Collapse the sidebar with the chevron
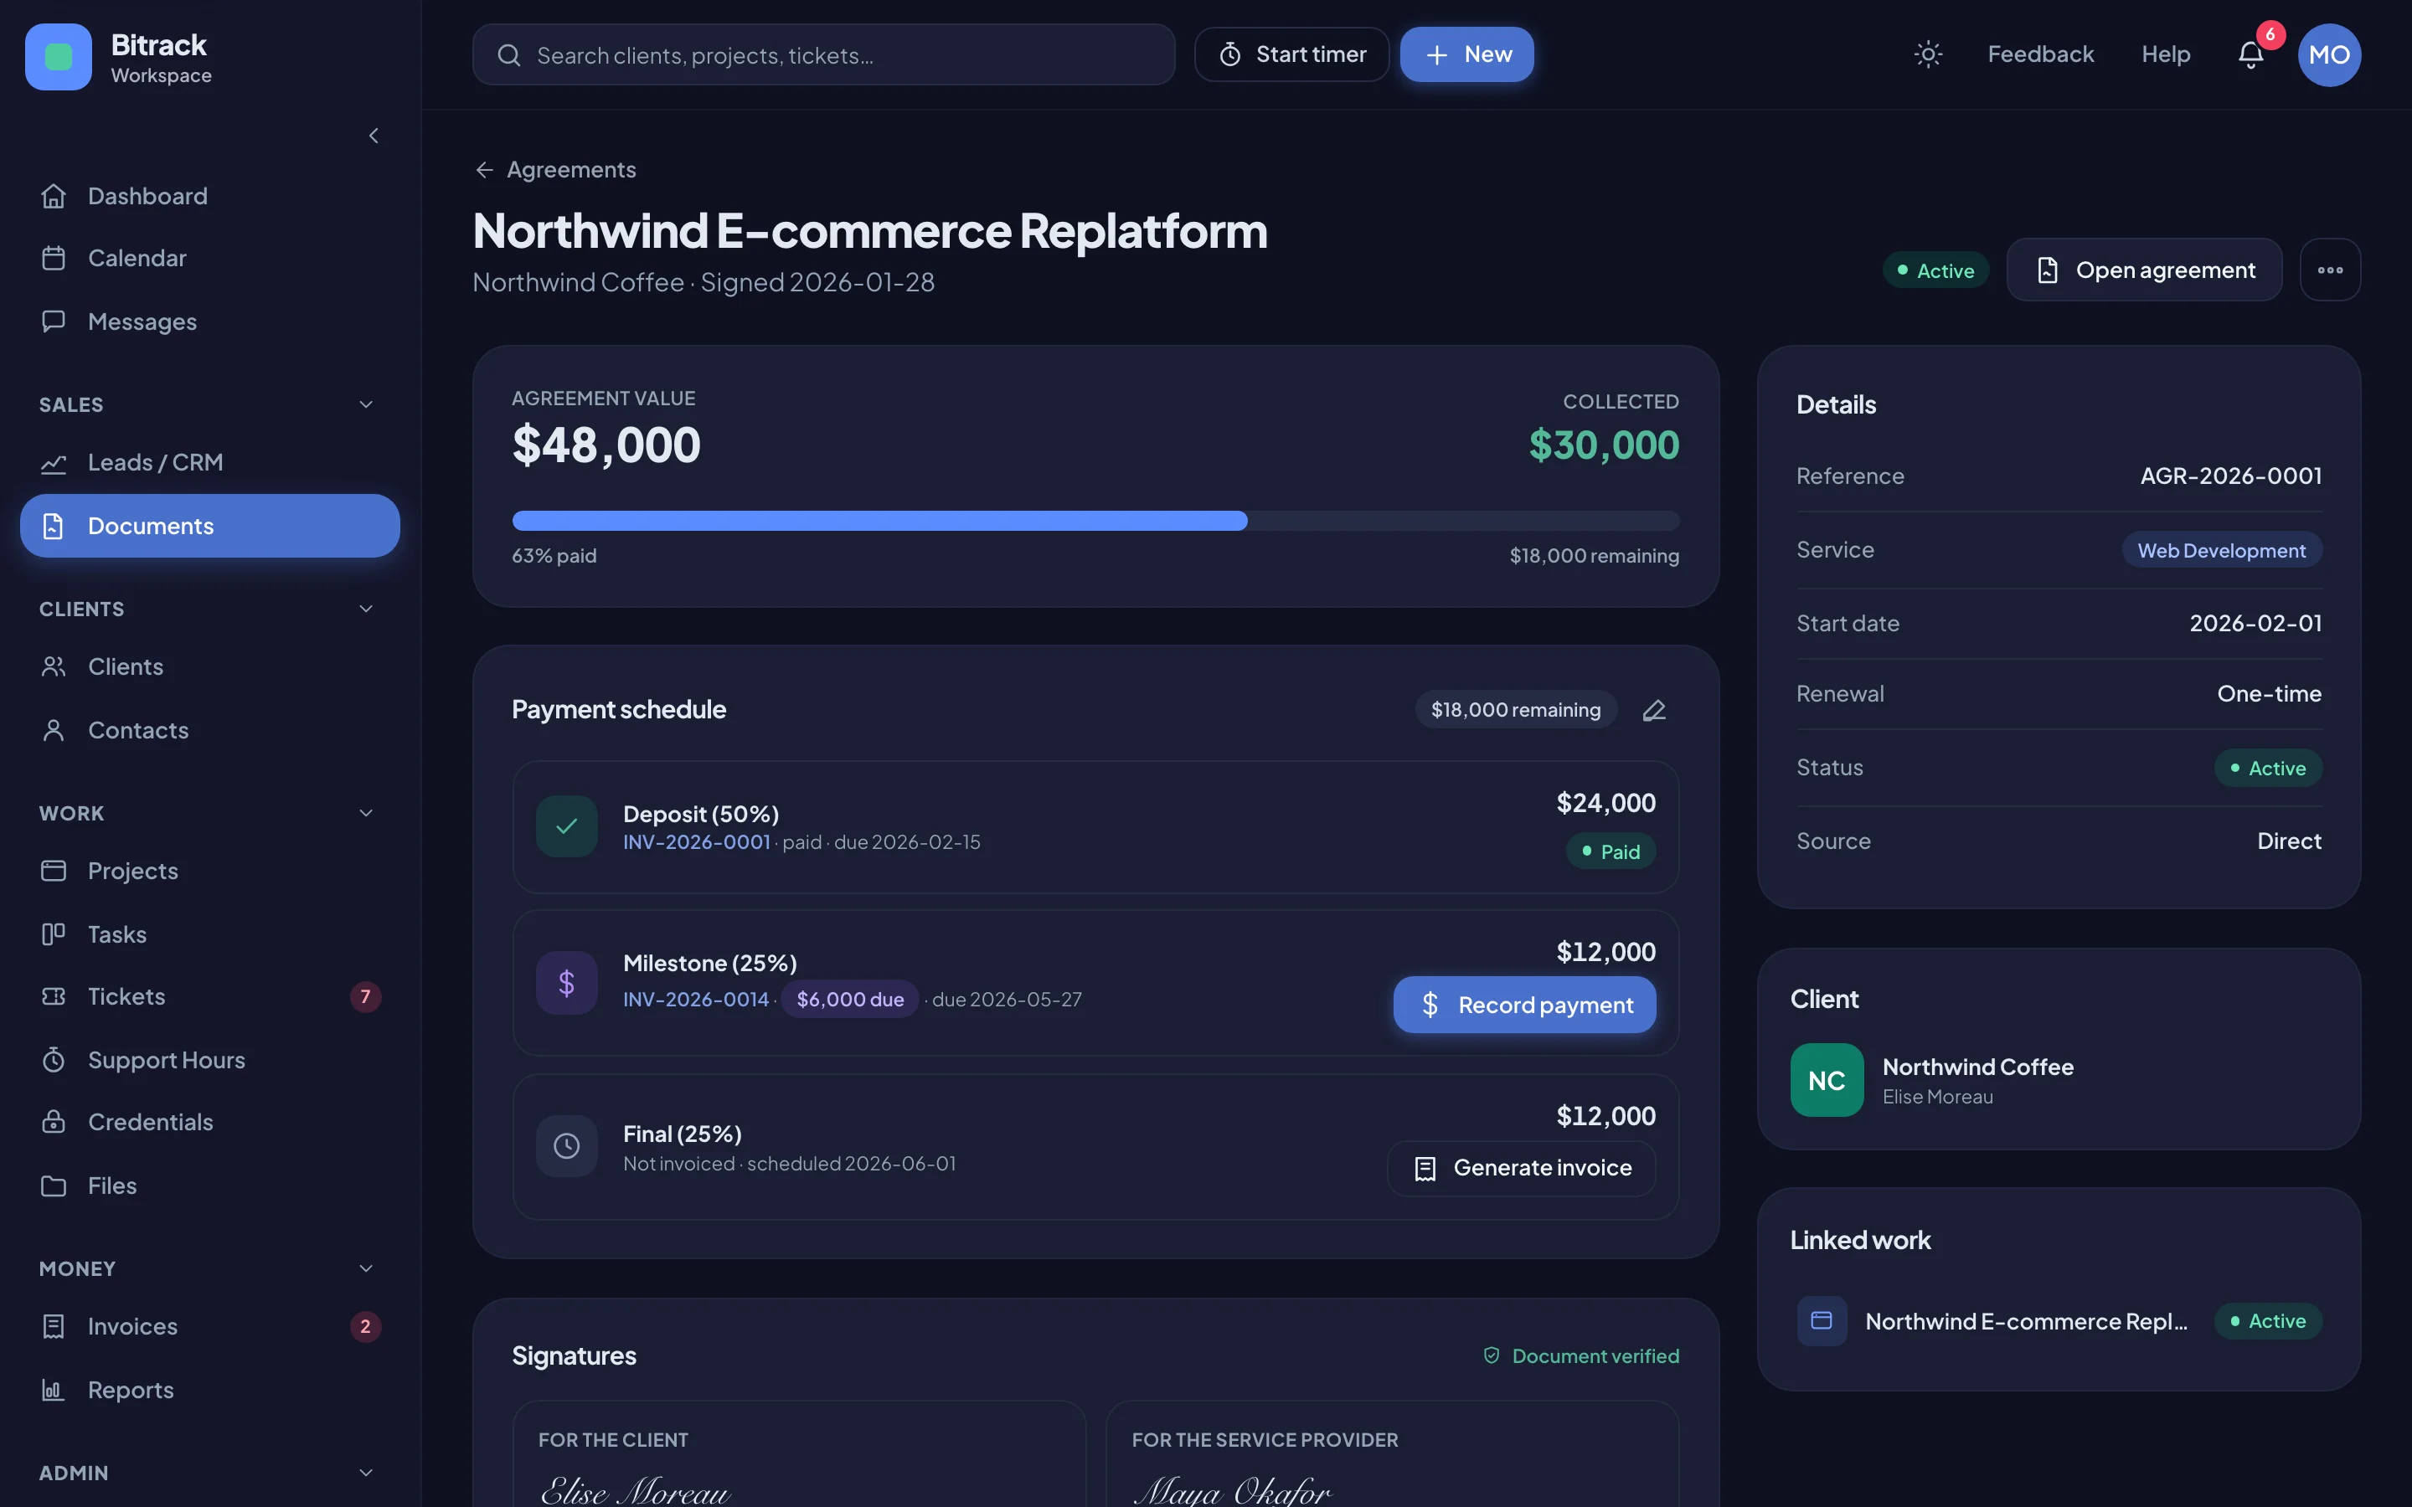2412x1507 pixels. (x=374, y=136)
